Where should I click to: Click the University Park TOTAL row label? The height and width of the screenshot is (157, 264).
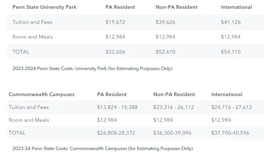point(21,52)
